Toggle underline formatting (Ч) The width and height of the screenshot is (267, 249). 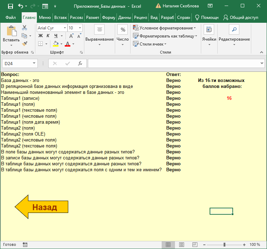point(55,36)
